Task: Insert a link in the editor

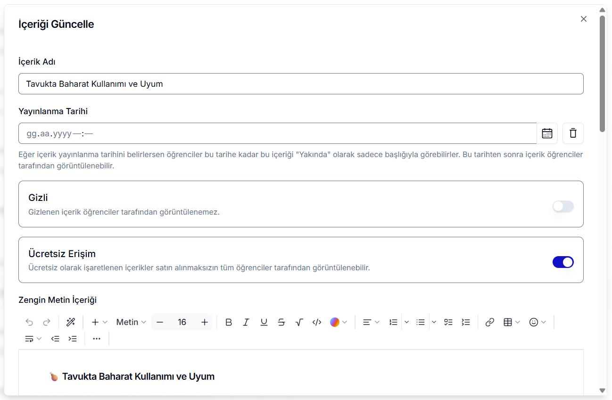Action: [490, 322]
